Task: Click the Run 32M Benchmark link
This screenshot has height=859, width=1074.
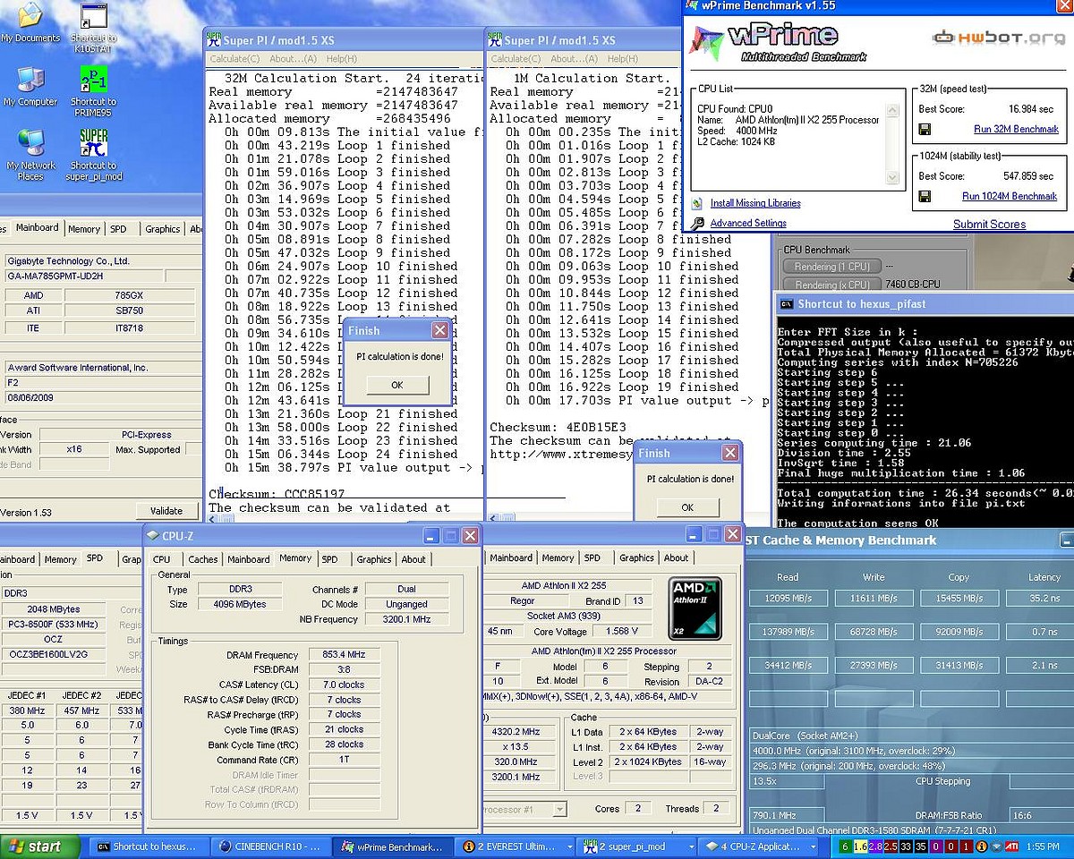Action: coord(1016,129)
